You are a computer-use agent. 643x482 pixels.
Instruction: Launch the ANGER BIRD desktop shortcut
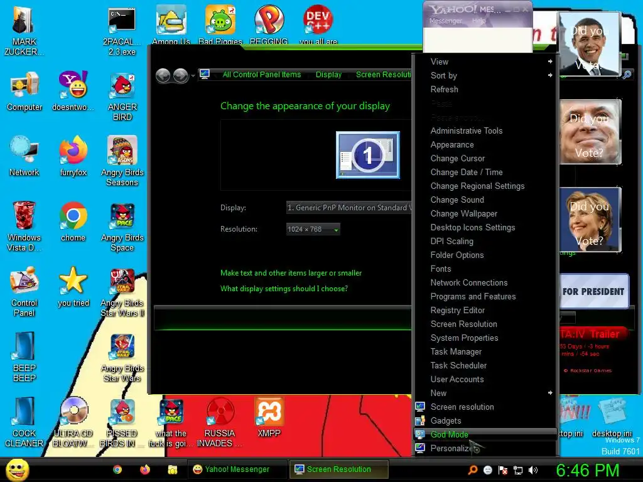122,97
